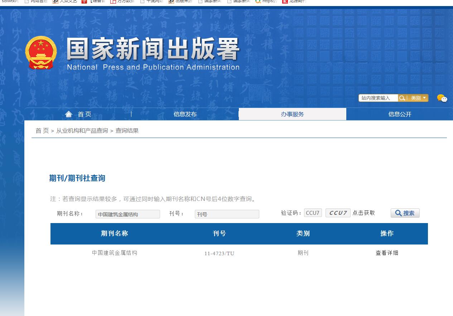Viewport: 453px width, 316px height.
Task: Click the CCU7 captcha image
Action: pos(338,212)
